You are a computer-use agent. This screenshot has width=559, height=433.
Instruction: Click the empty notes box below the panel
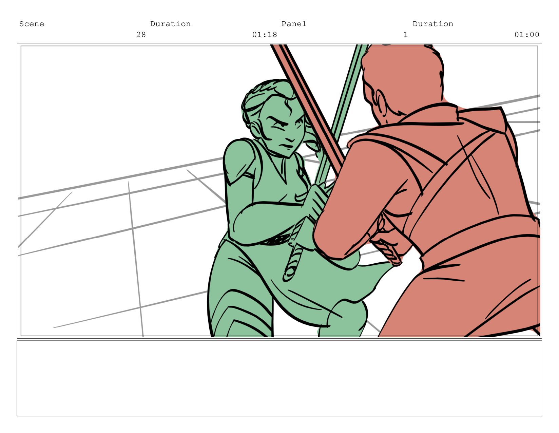279,378
